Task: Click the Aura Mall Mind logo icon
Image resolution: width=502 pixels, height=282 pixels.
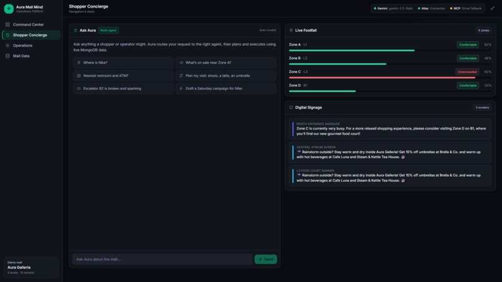Action: [9, 9]
